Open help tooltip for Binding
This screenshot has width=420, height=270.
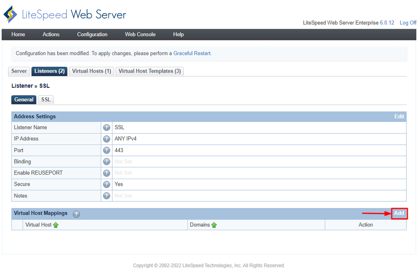click(106, 161)
